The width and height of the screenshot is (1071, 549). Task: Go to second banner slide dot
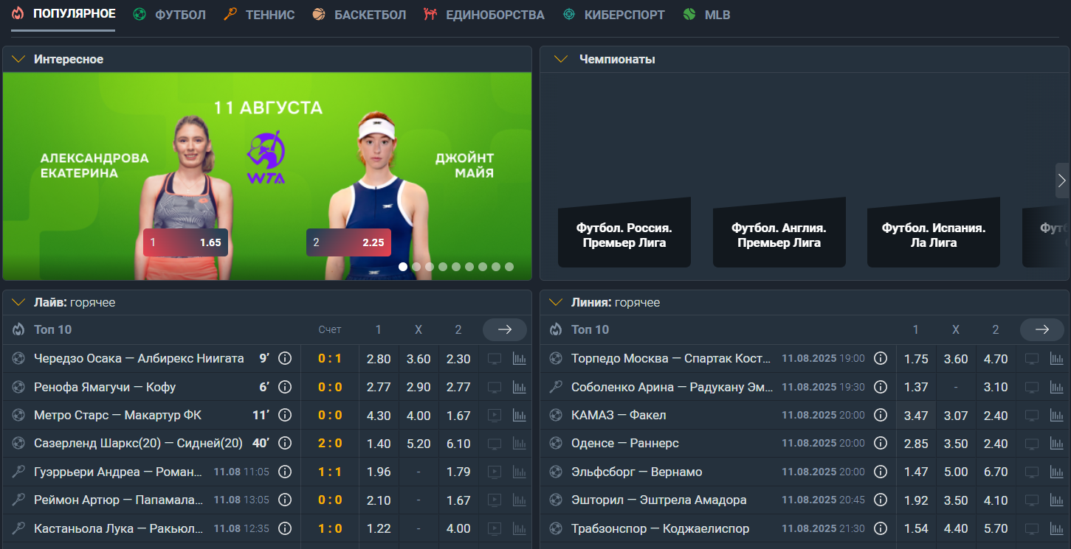416,267
